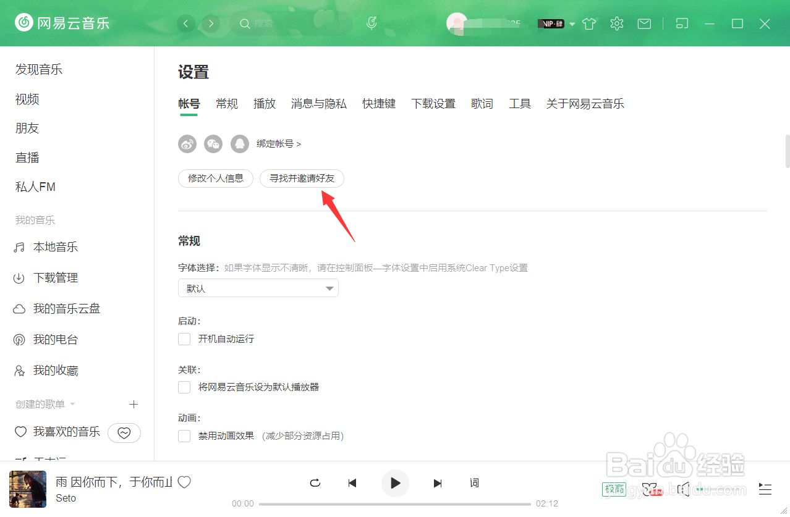Click the settings page vertical scrollbar
Screen dimensions: 790x517
(x=787, y=151)
